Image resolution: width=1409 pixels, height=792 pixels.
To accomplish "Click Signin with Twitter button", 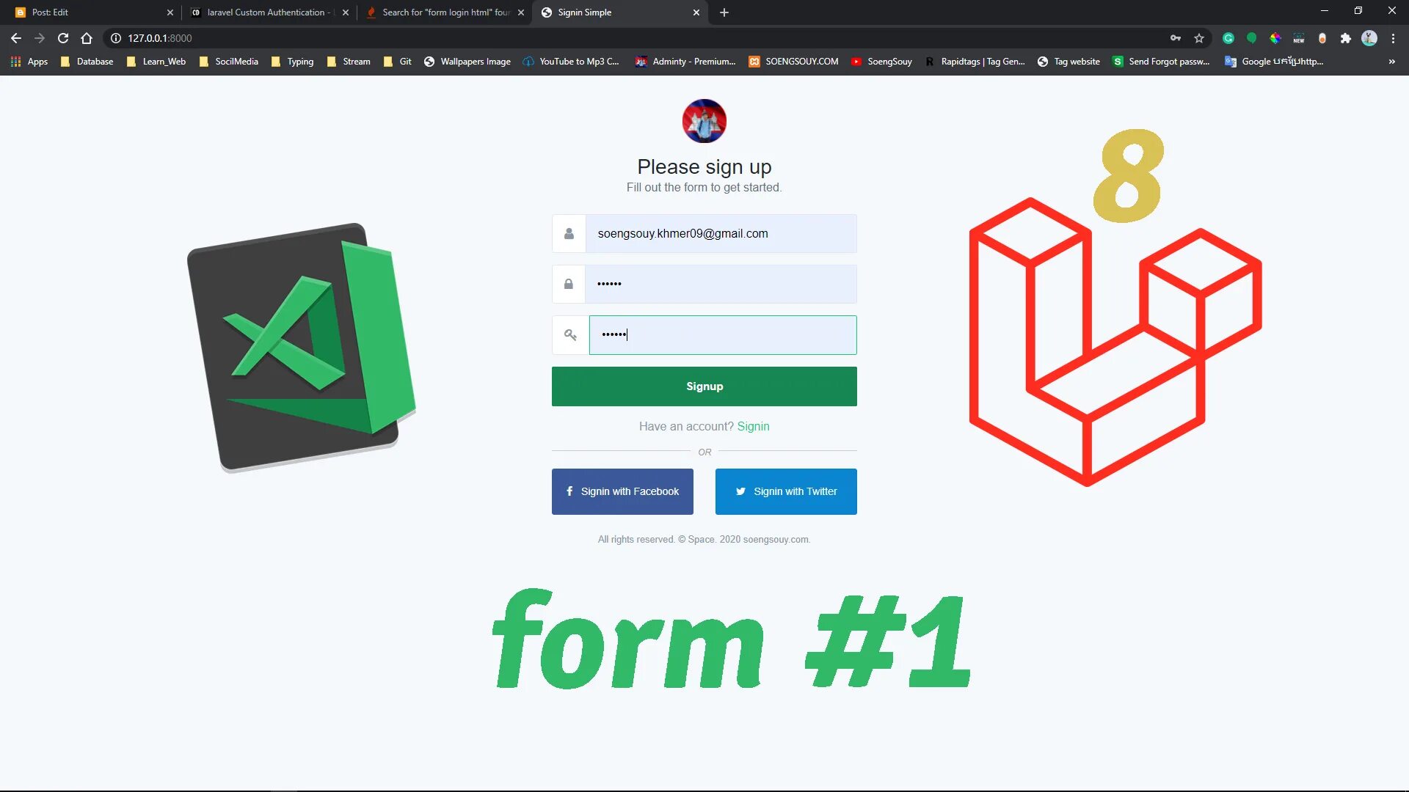I will click(786, 491).
